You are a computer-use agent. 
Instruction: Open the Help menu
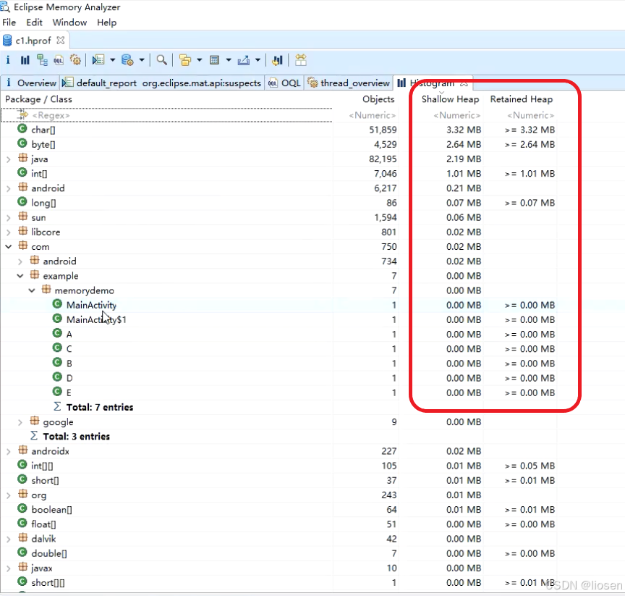(107, 22)
